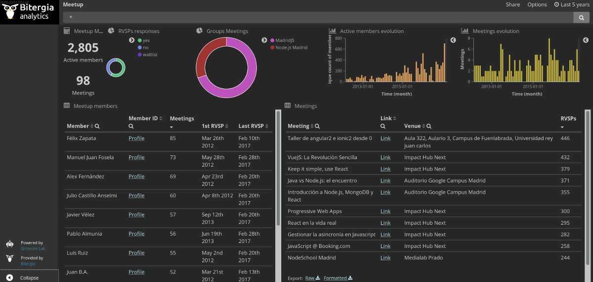Click the Member column search icon
Image resolution: width=593 pixels, height=282 pixels.
(97, 126)
